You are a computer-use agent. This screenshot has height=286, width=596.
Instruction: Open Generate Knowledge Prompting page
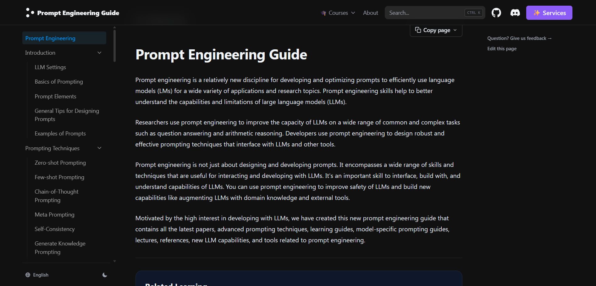[60, 248]
